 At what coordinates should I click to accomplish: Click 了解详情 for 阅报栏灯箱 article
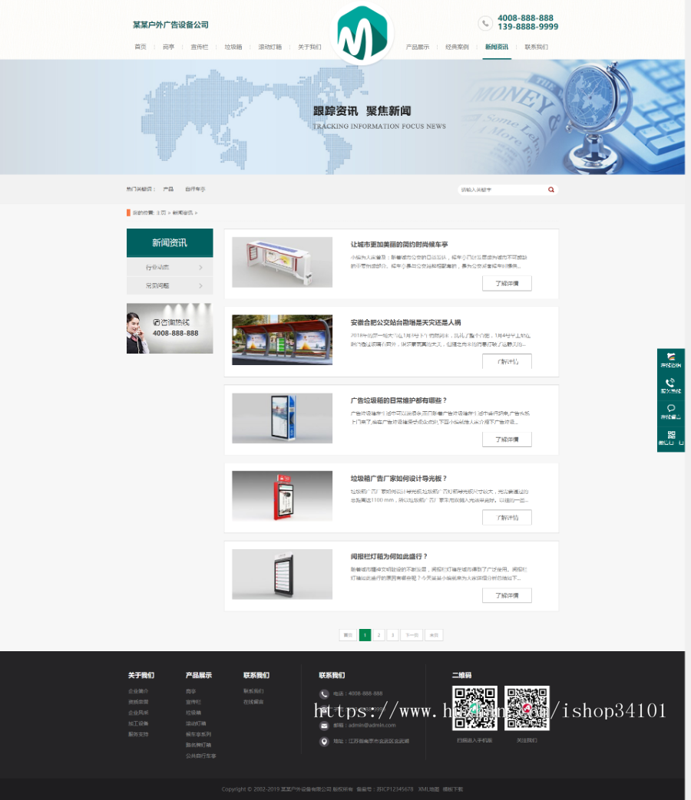click(508, 595)
